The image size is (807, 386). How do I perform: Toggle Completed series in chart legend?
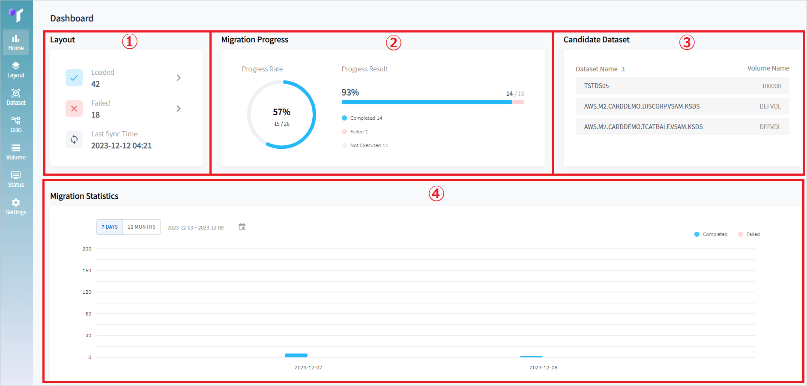tap(711, 234)
